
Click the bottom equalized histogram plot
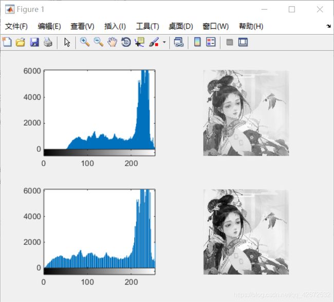[x=100, y=228]
